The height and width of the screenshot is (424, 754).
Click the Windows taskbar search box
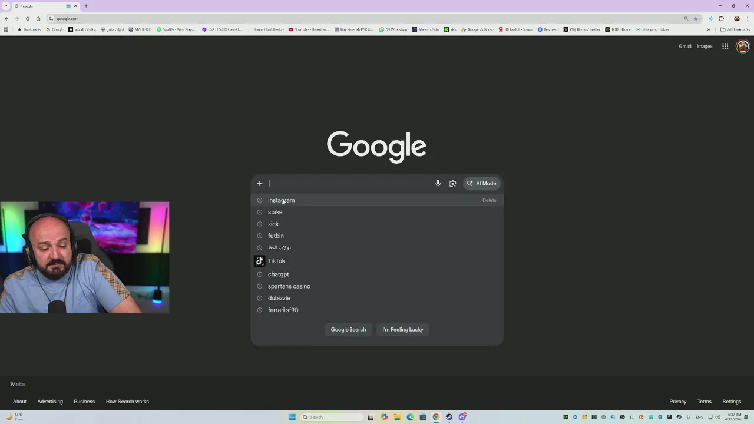[x=332, y=417]
